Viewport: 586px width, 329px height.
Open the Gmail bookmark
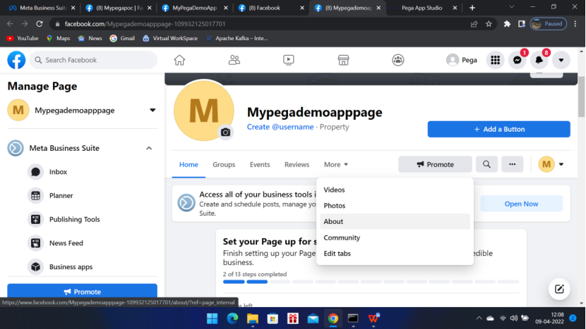(122, 38)
